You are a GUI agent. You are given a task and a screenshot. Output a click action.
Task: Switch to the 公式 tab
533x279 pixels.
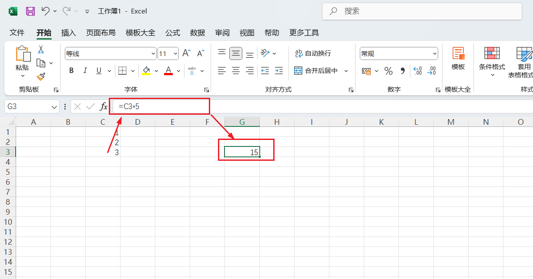pos(173,33)
